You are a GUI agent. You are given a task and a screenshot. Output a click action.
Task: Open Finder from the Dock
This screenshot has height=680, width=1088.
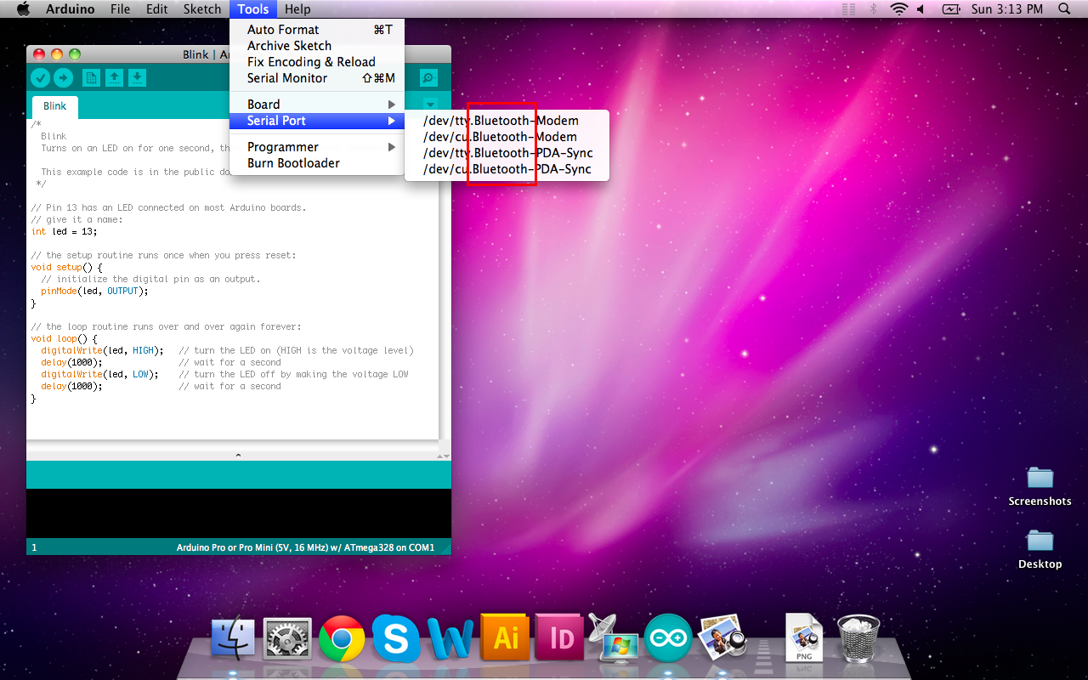[232, 638]
